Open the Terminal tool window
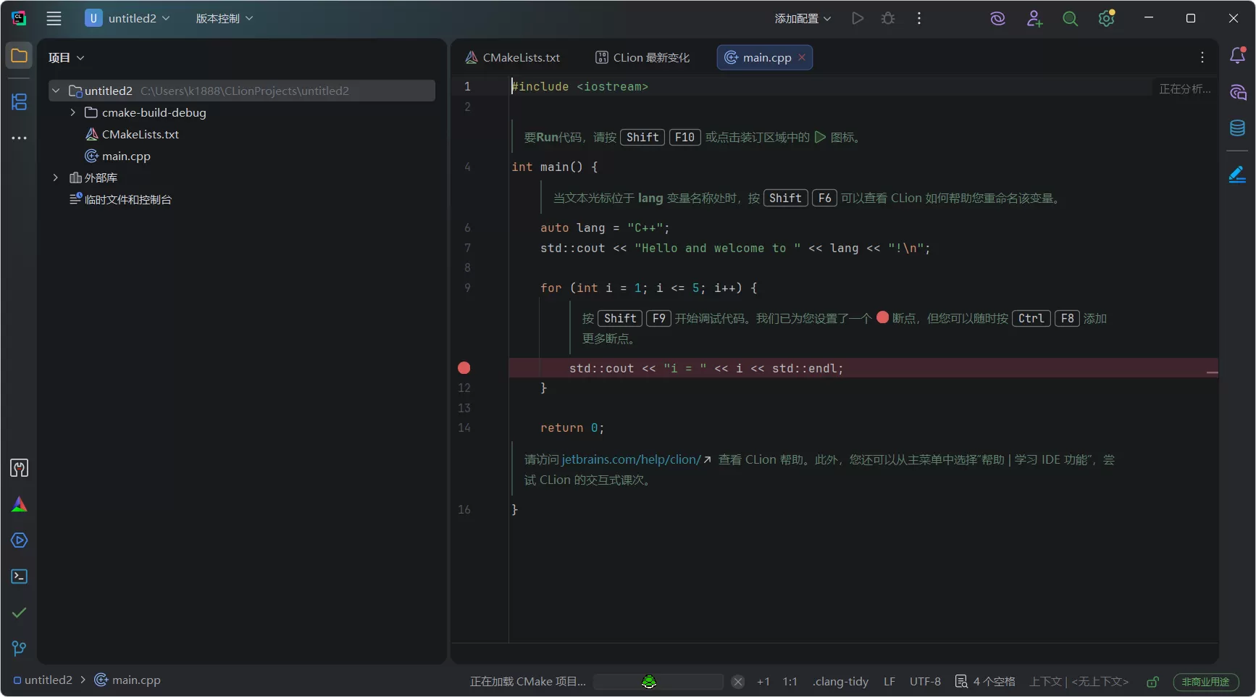Image resolution: width=1256 pixels, height=697 pixels. pyautogui.click(x=19, y=576)
